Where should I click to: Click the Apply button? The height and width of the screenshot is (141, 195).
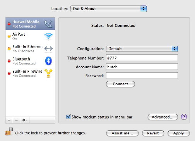178,133
